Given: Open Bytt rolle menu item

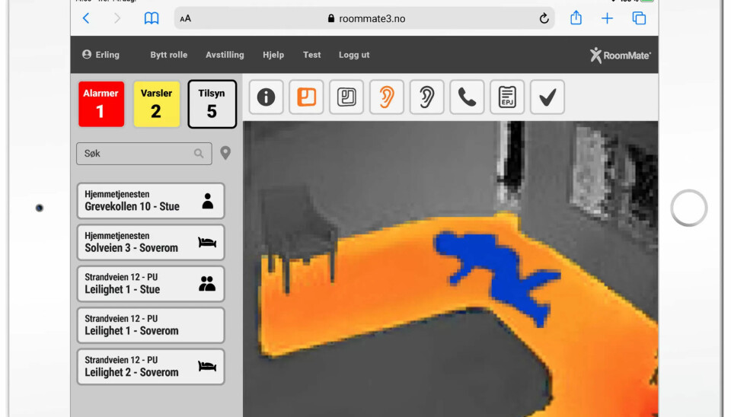Looking at the screenshot, I should coord(169,55).
